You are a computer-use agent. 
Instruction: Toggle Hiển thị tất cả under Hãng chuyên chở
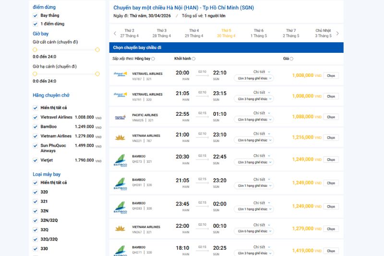(x=35, y=108)
